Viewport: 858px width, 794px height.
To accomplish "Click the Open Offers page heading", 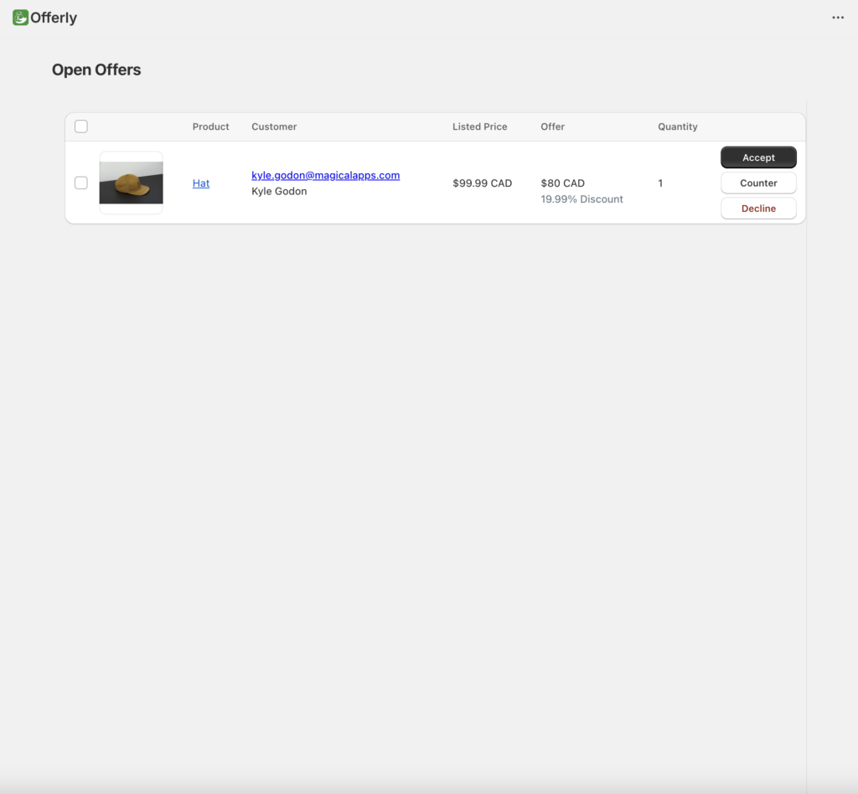I will click(96, 70).
